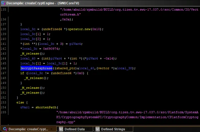Image resolution: width=200 pixels, height=132 pixels.
Task: Click the Defined Data tab's DAT icon
Action: click(x=61, y=129)
